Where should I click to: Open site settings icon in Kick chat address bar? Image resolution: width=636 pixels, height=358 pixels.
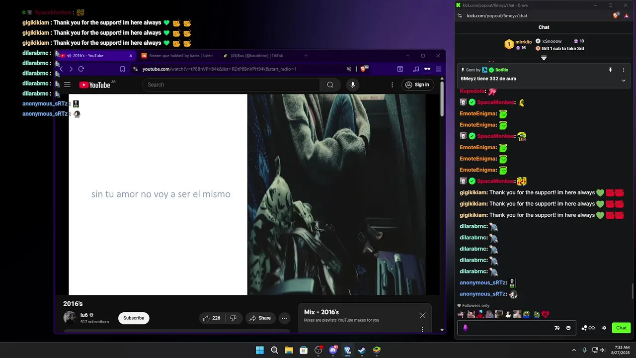pyautogui.click(x=460, y=15)
